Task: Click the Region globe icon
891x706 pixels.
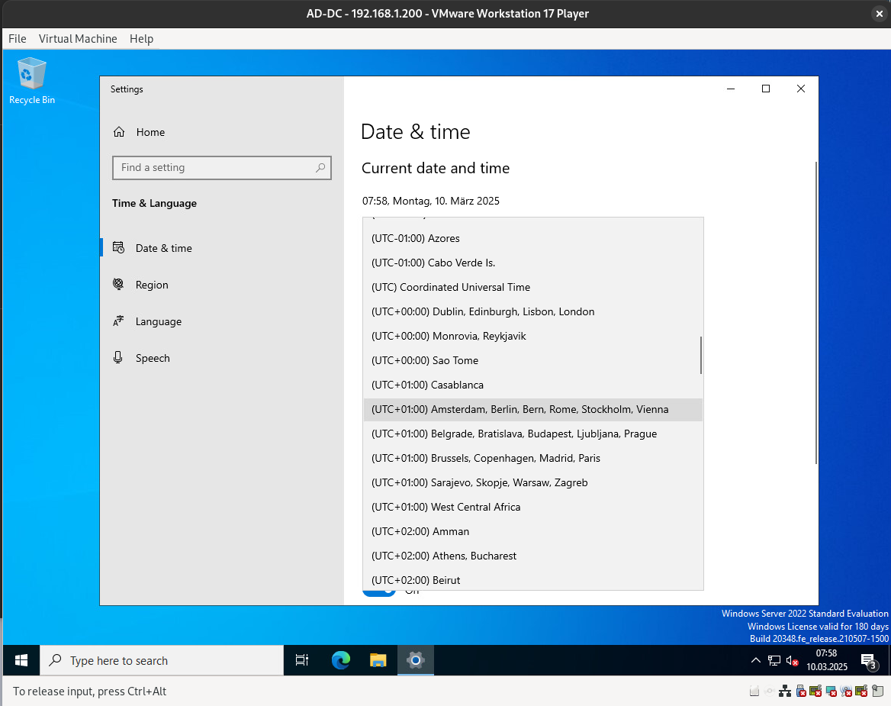Action: [x=118, y=285]
